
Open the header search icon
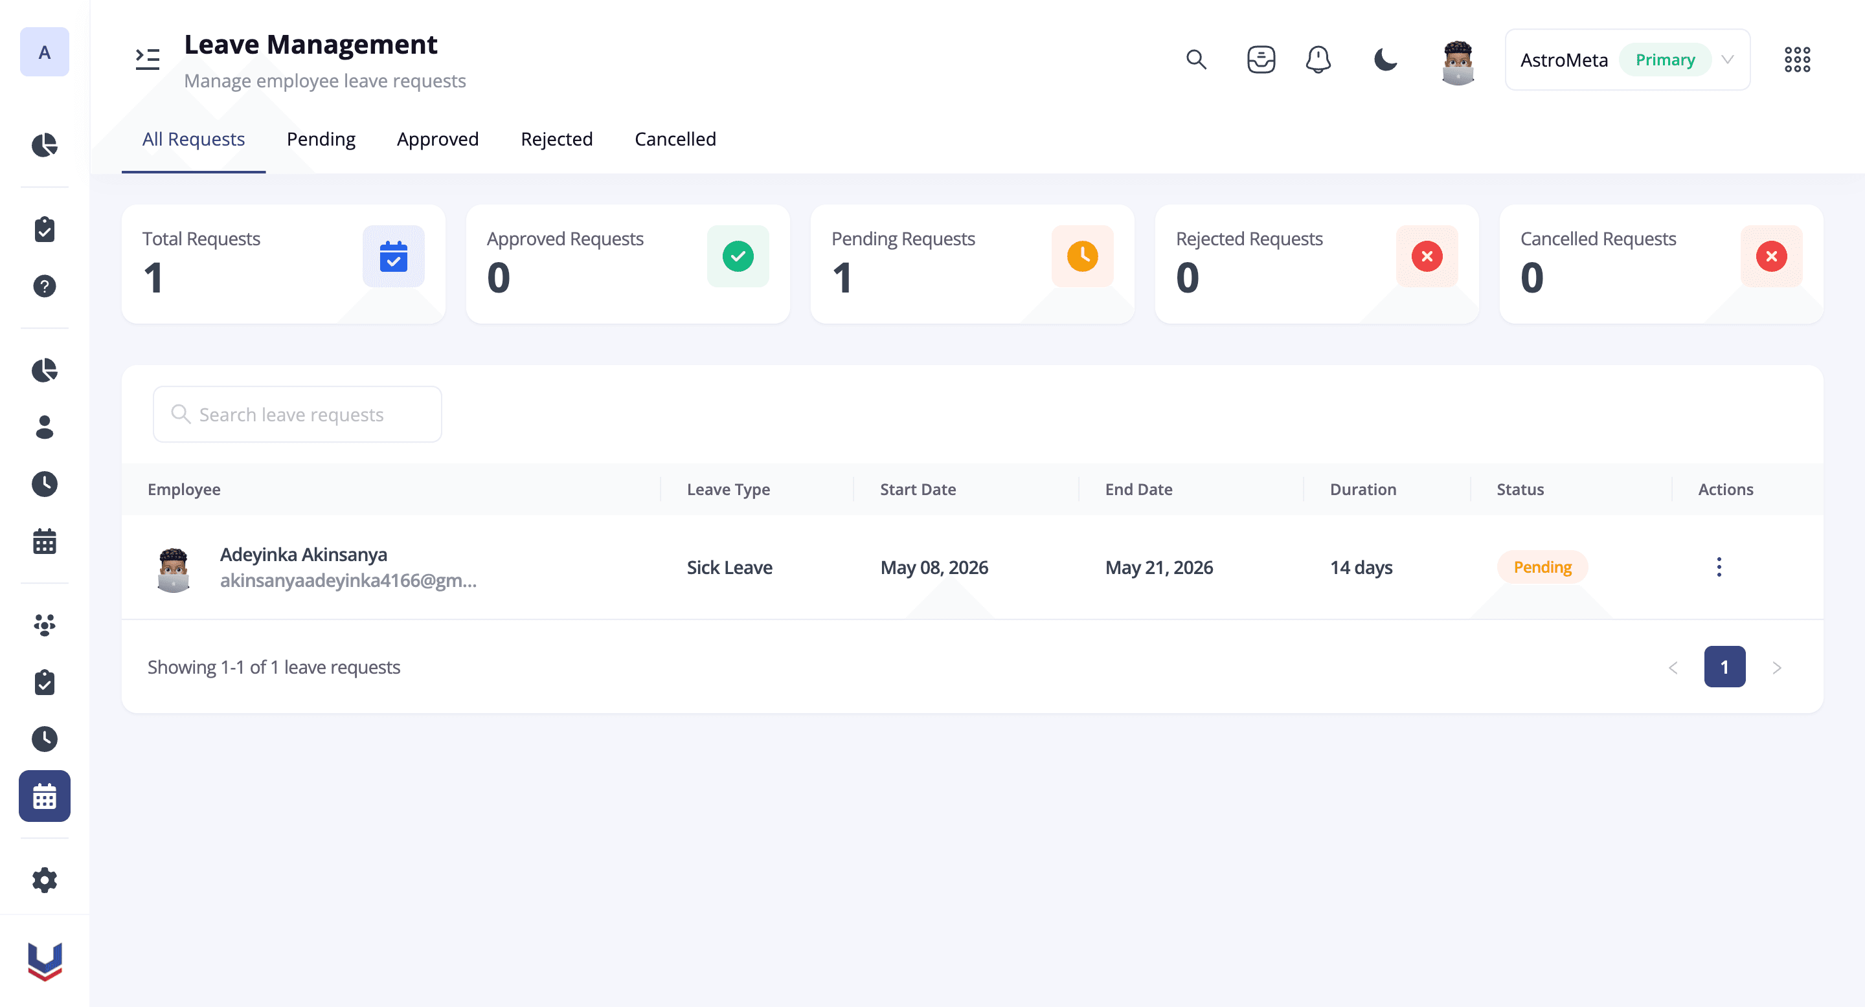(1196, 60)
